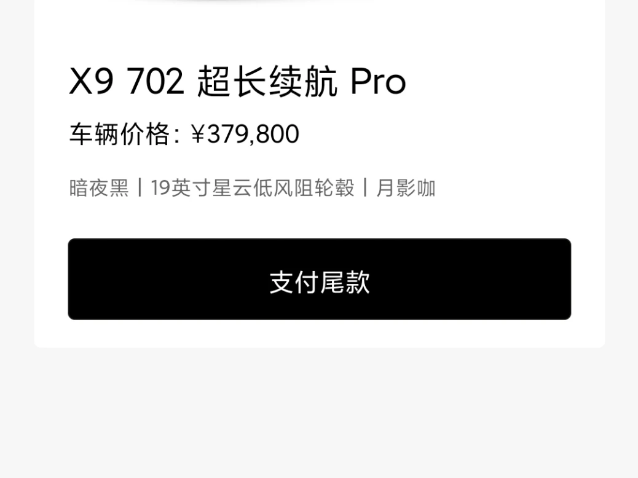Tap the Pro word in the model title

(x=378, y=81)
